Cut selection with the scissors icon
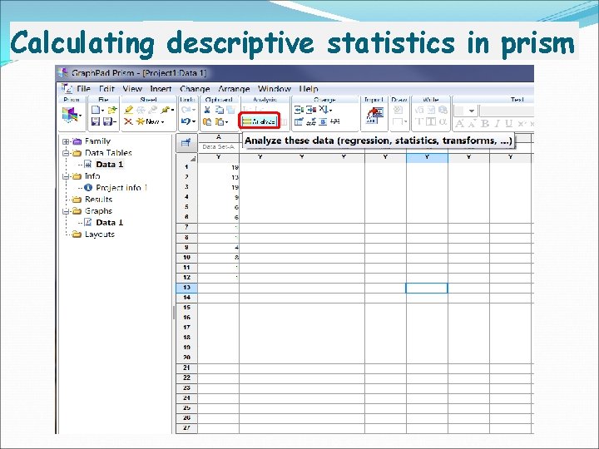 (207, 111)
